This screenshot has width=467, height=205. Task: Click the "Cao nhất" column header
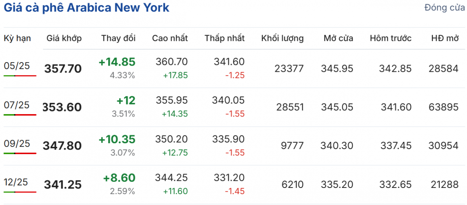tap(170, 38)
